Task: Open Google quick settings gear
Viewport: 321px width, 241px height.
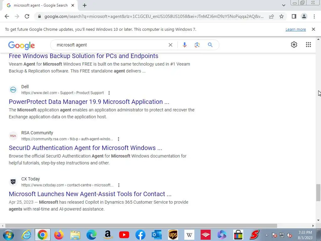Action: click(x=294, y=45)
